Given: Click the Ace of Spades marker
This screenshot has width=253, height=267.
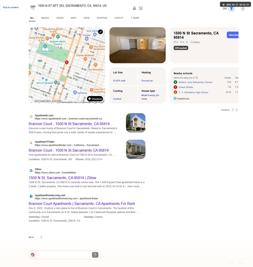Looking at the screenshot, I should (56, 82).
